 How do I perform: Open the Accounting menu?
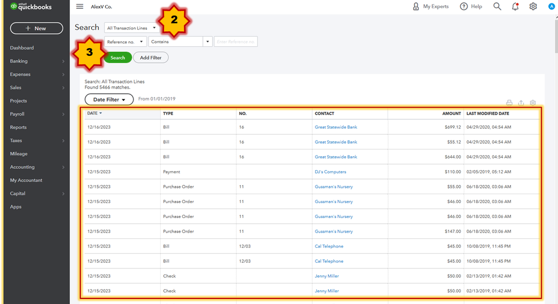(22, 167)
